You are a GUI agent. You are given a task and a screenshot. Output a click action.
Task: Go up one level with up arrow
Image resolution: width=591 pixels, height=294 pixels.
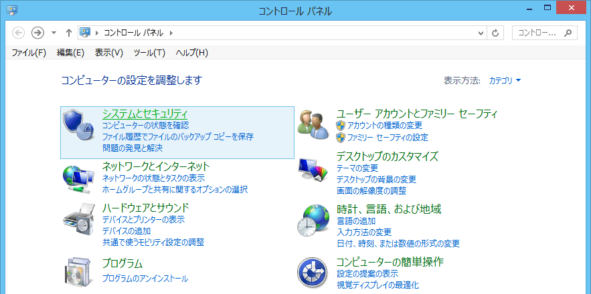[68, 33]
